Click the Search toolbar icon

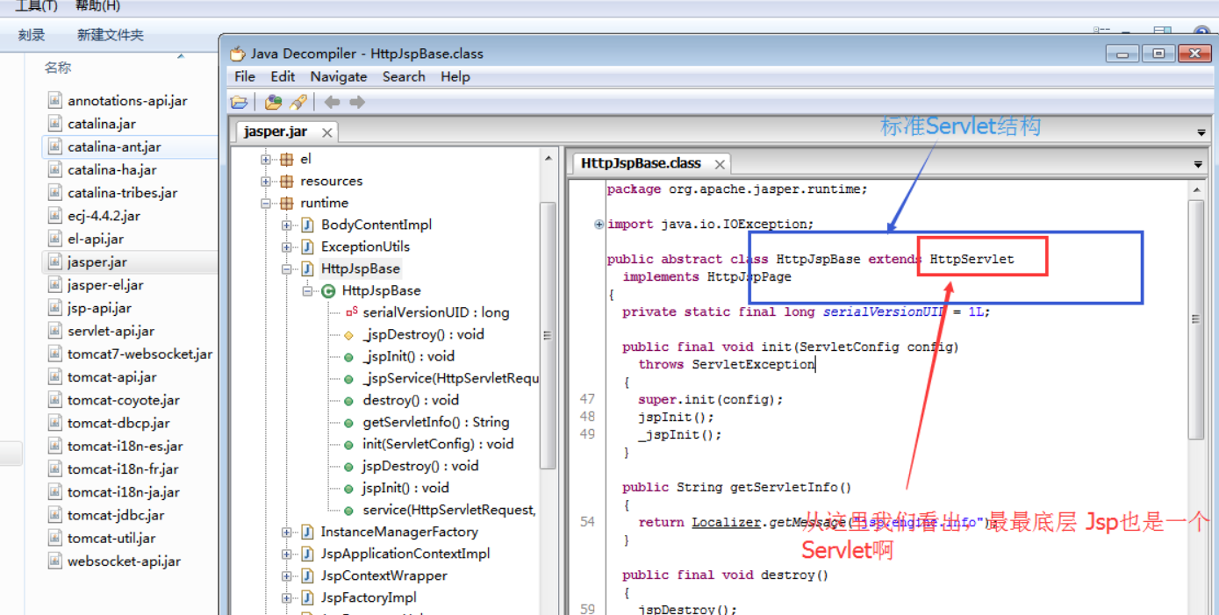298,103
